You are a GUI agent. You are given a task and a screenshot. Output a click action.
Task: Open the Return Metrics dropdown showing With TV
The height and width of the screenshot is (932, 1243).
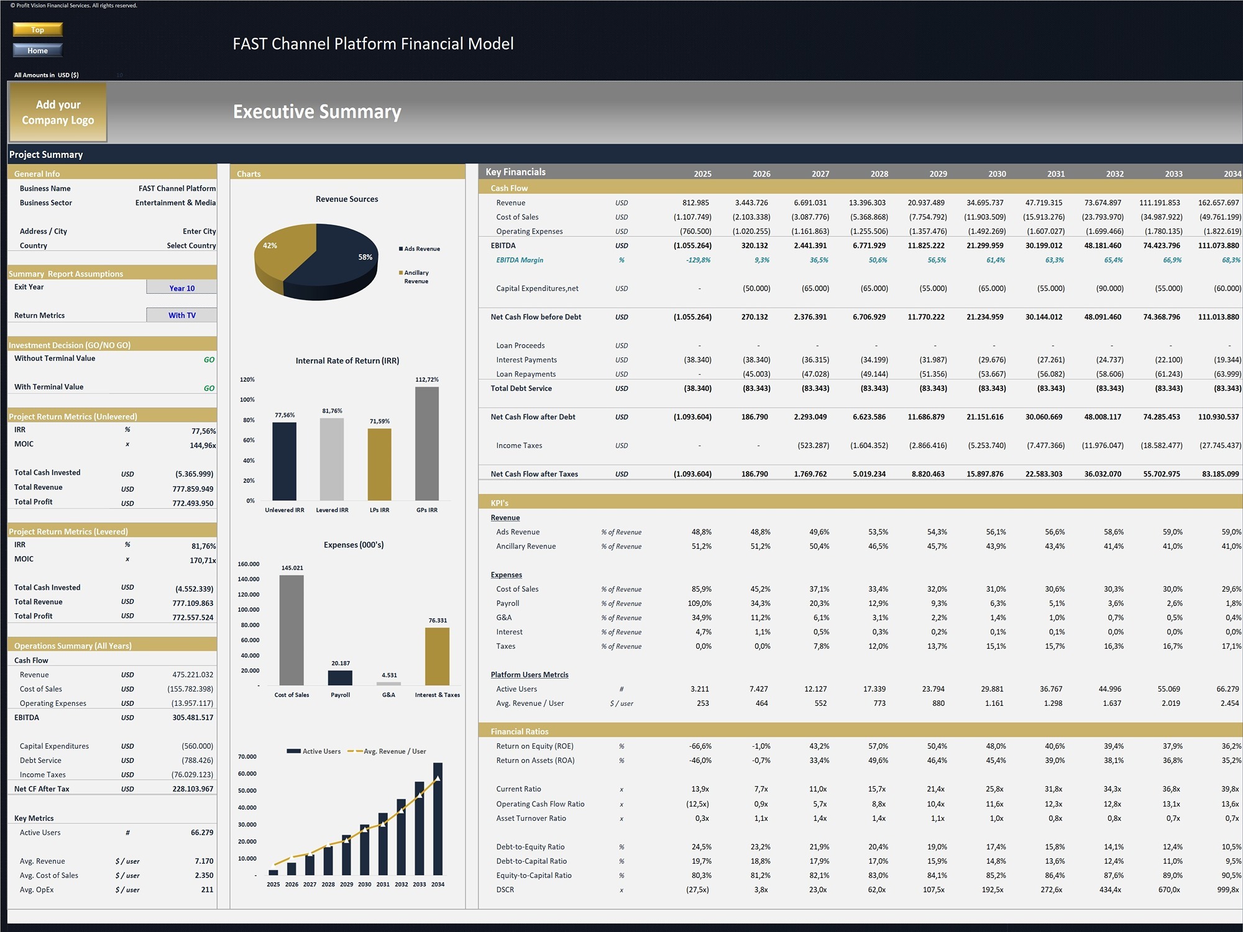(x=181, y=315)
